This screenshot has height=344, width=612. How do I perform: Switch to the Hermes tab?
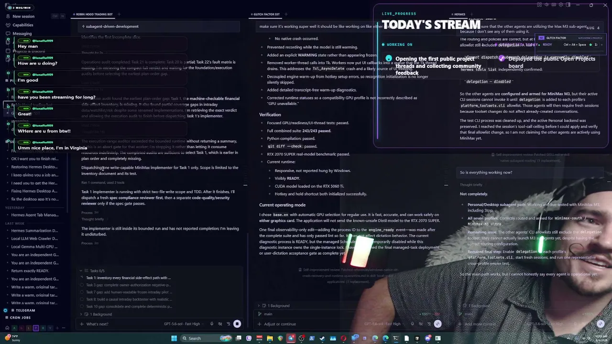pyautogui.click(x=459, y=14)
